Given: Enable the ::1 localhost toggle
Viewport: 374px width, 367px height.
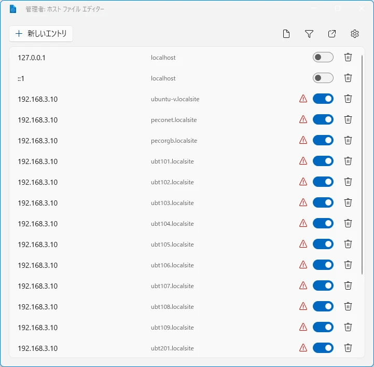Looking at the screenshot, I should (323, 78).
